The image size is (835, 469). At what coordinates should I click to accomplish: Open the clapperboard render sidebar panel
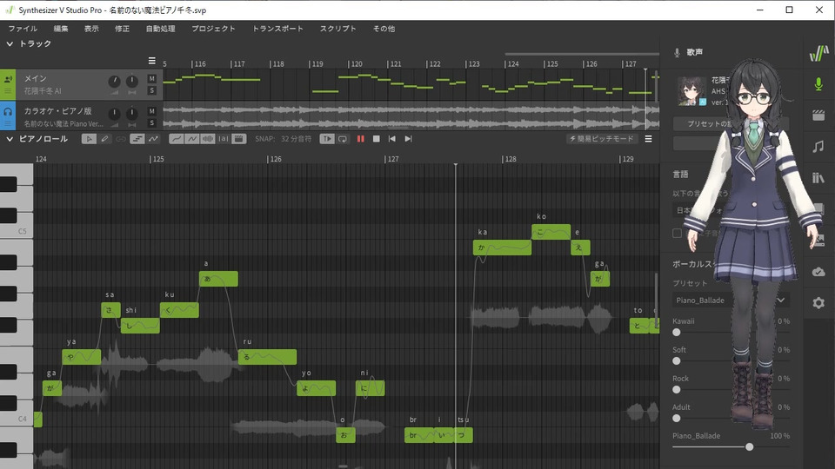click(x=818, y=115)
